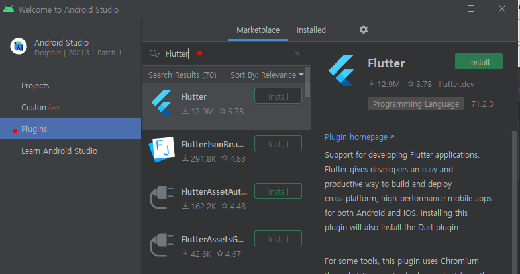The height and width of the screenshot is (274, 520).
Task: Clear the Flutter search text
Action: (297, 53)
